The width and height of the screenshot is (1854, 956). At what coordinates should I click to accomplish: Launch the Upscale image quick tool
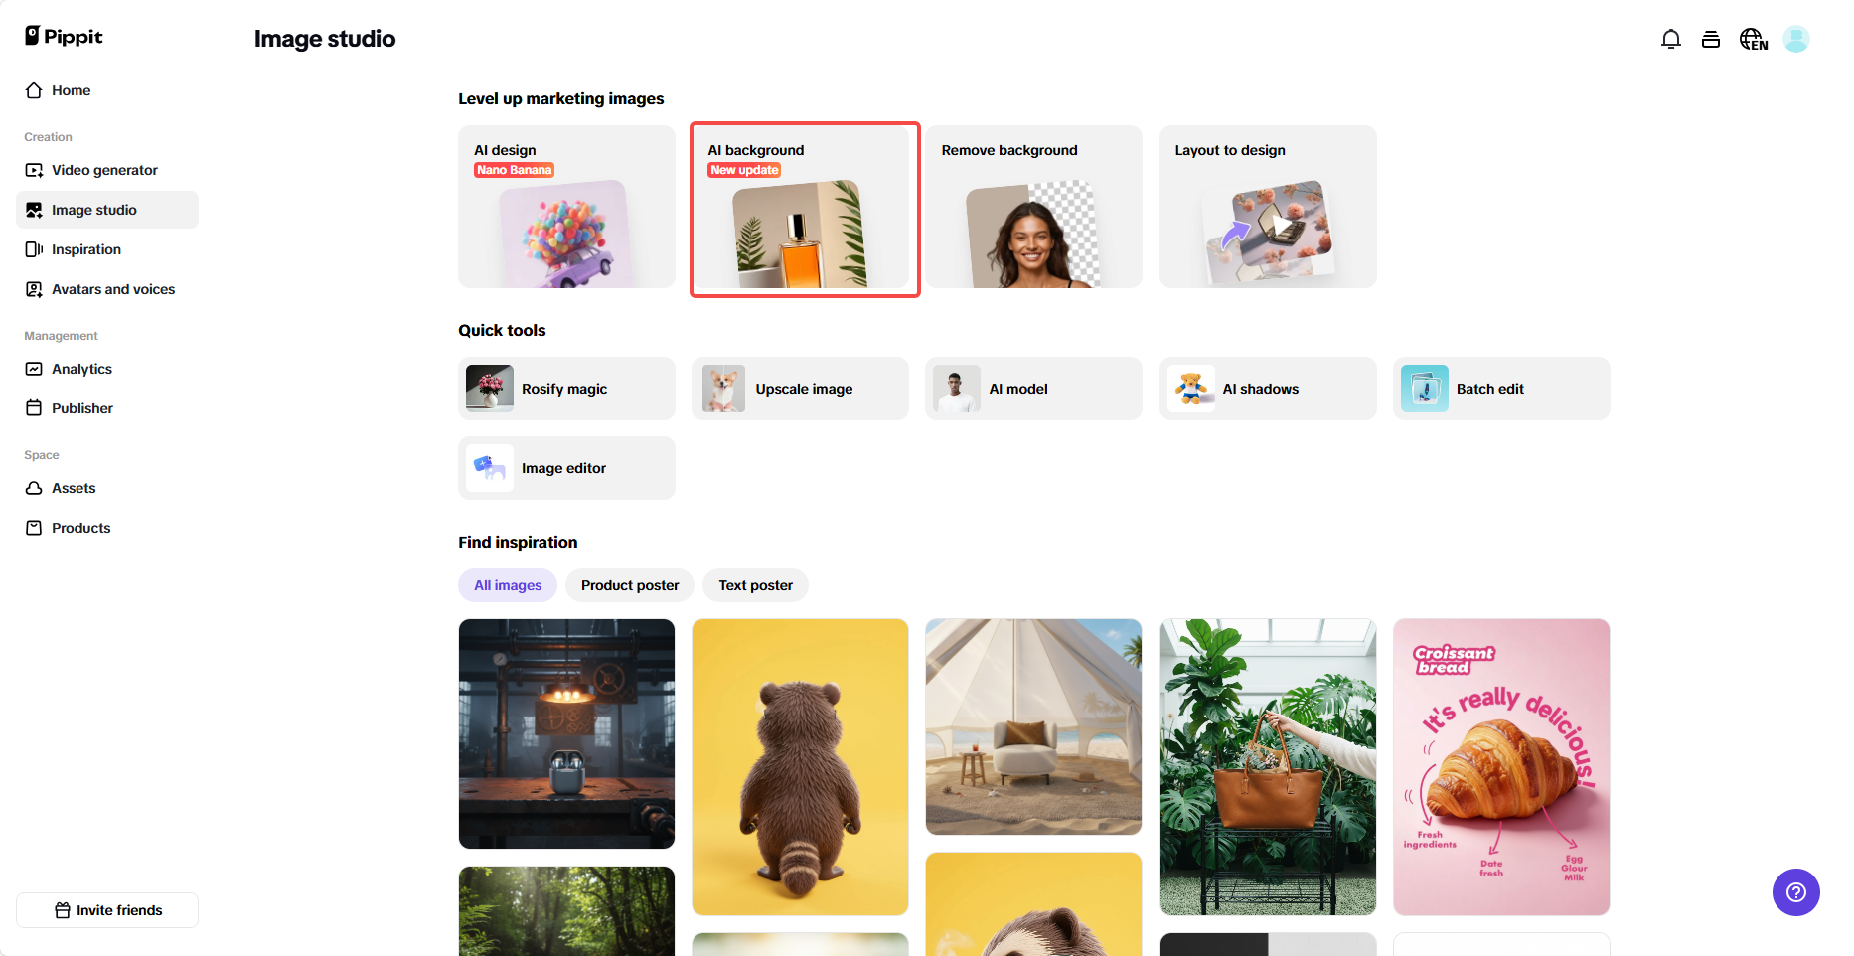[800, 389]
